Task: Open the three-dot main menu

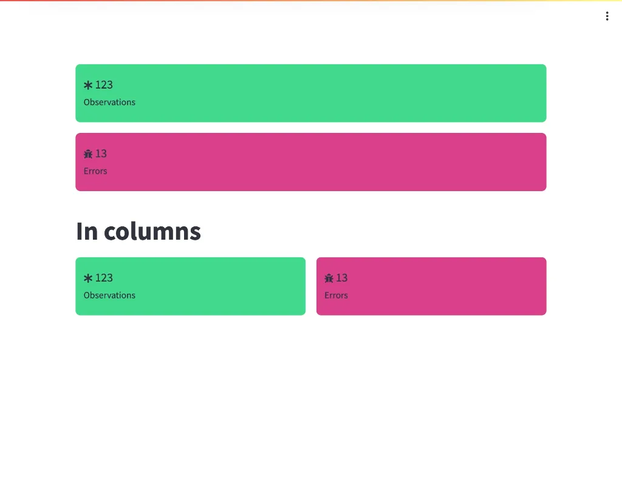Action: [607, 16]
